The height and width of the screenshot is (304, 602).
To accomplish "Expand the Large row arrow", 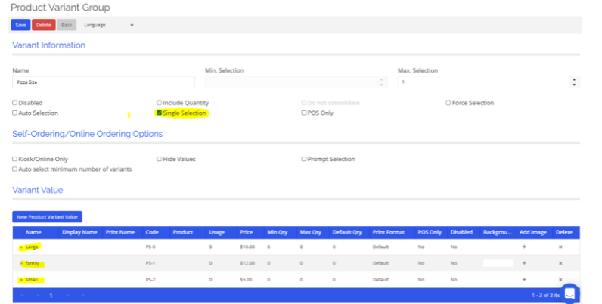I will pyautogui.click(x=22, y=247).
